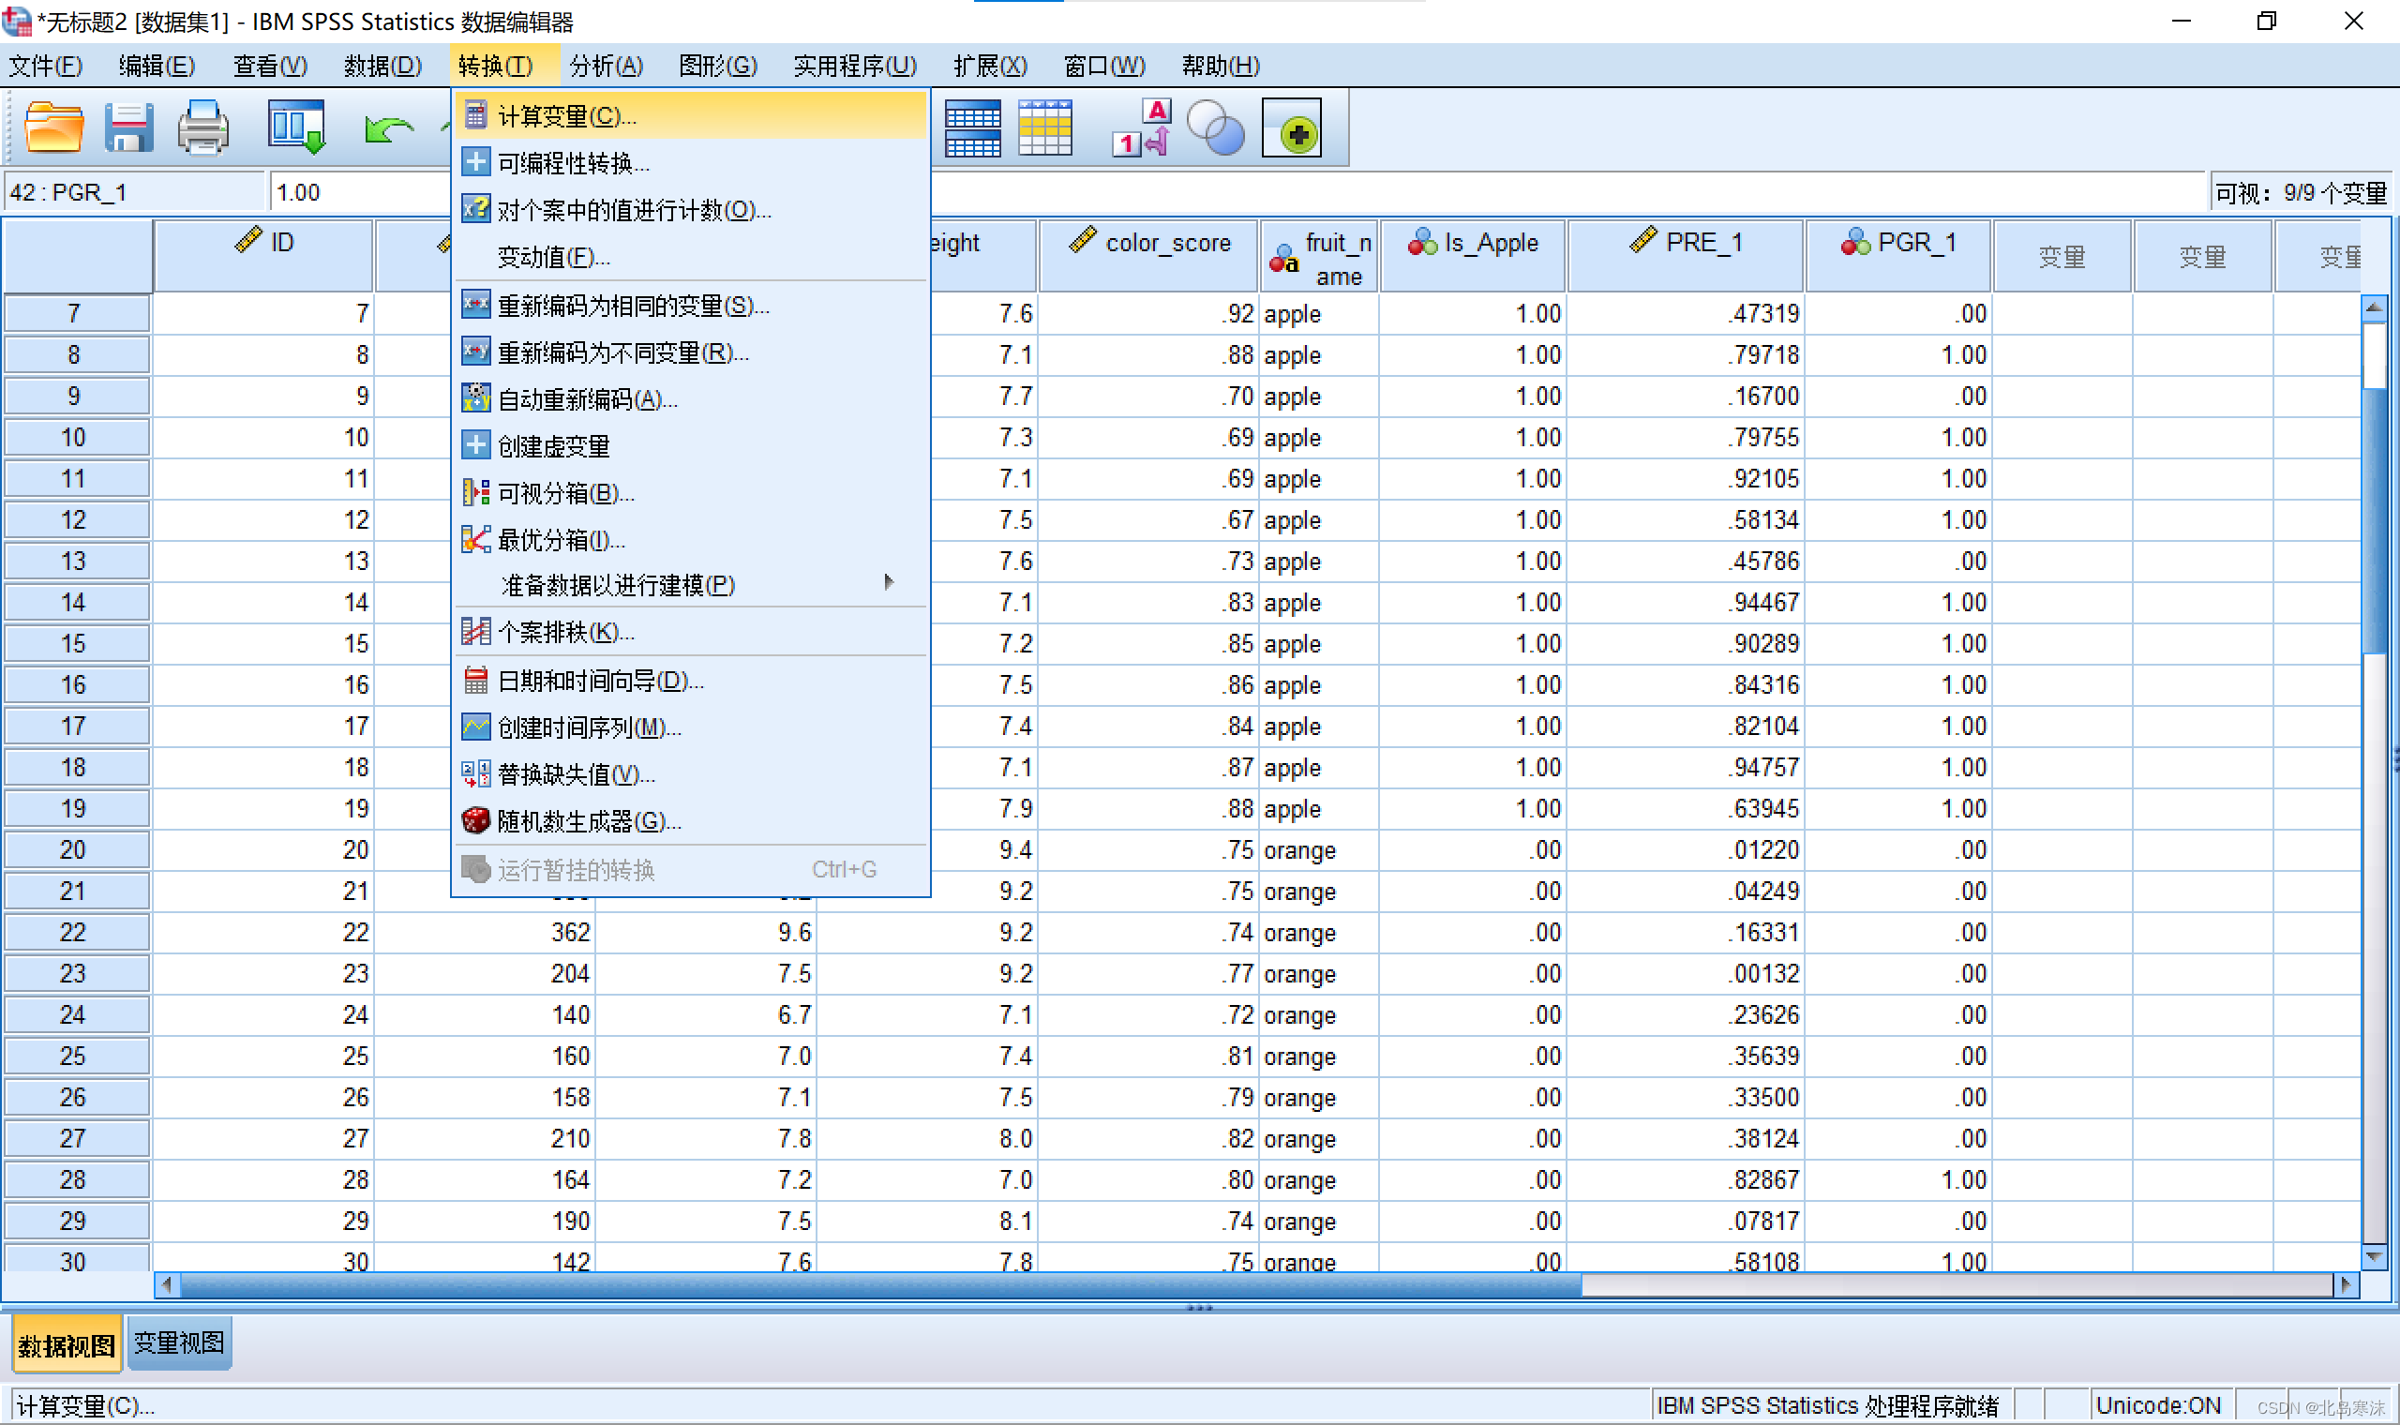
Task: Click the Recode into Different Variables icon
Action: coord(475,352)
